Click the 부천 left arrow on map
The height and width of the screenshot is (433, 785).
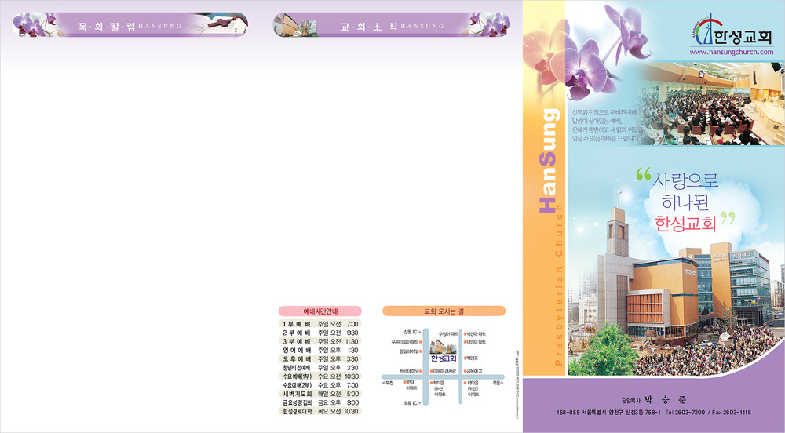coord(384,383)
